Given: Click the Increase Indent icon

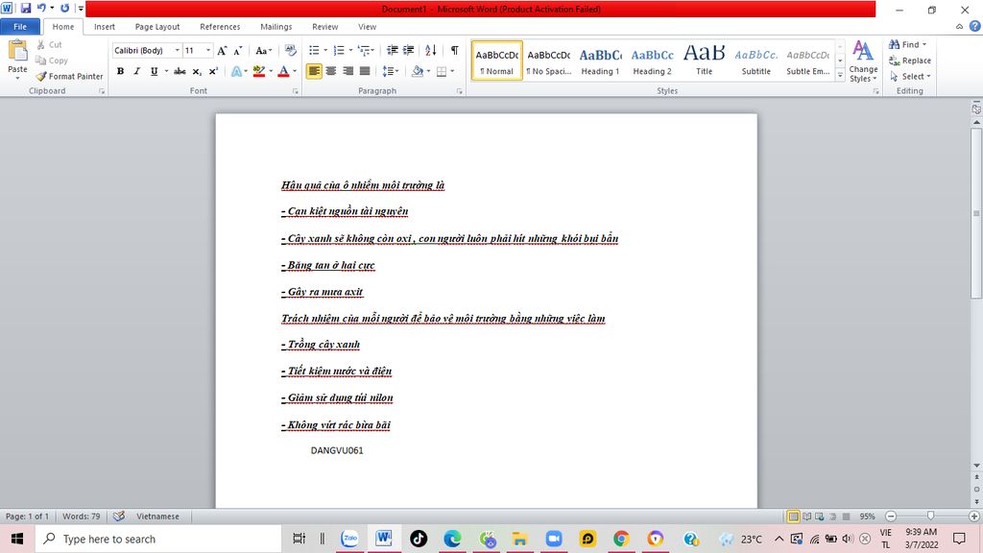Looking at the screenshot, I should pyautogui.click(x=408, y=50).
